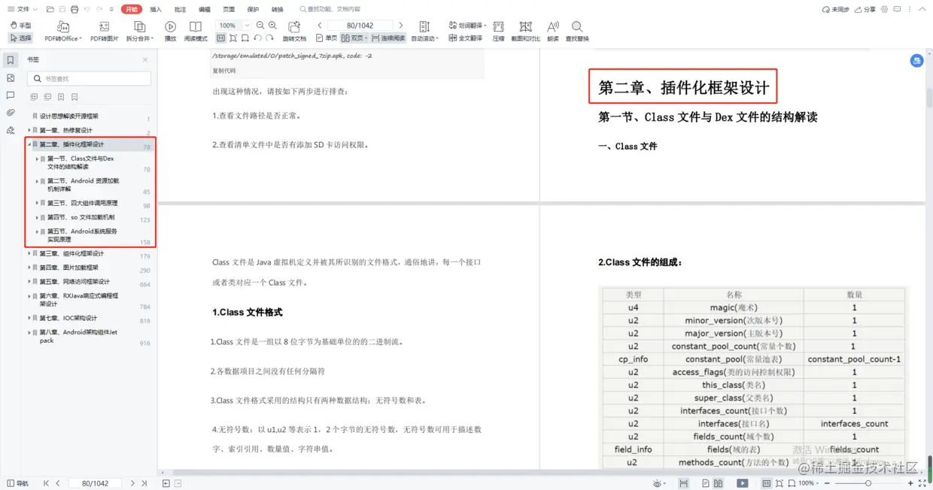Click blue floating assistant icon
933x490 pixels.
tap(916, 60)
